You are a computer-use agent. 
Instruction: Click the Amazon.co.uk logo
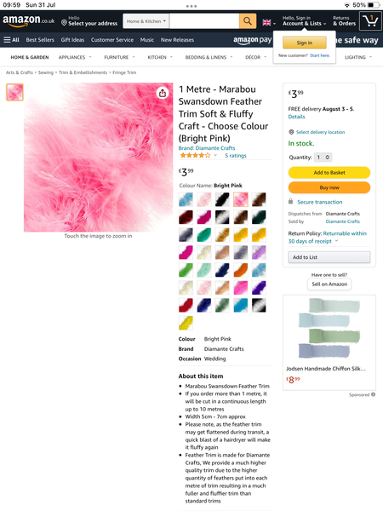pos(29,20)
